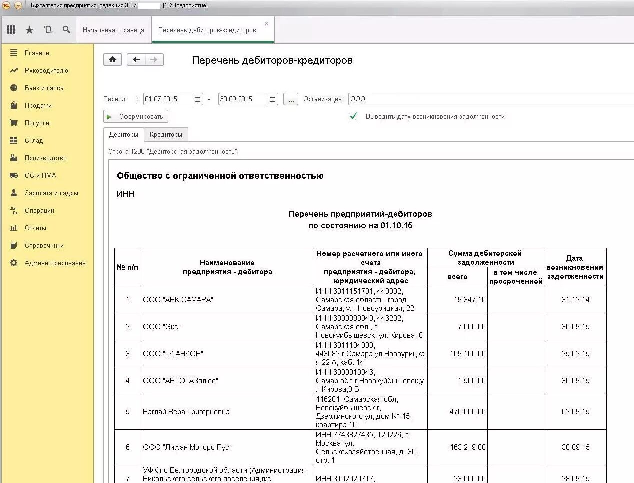Click date 02.09.15 cell
Viewport: 634px width, 483px height.
click(x=575, y=412)
